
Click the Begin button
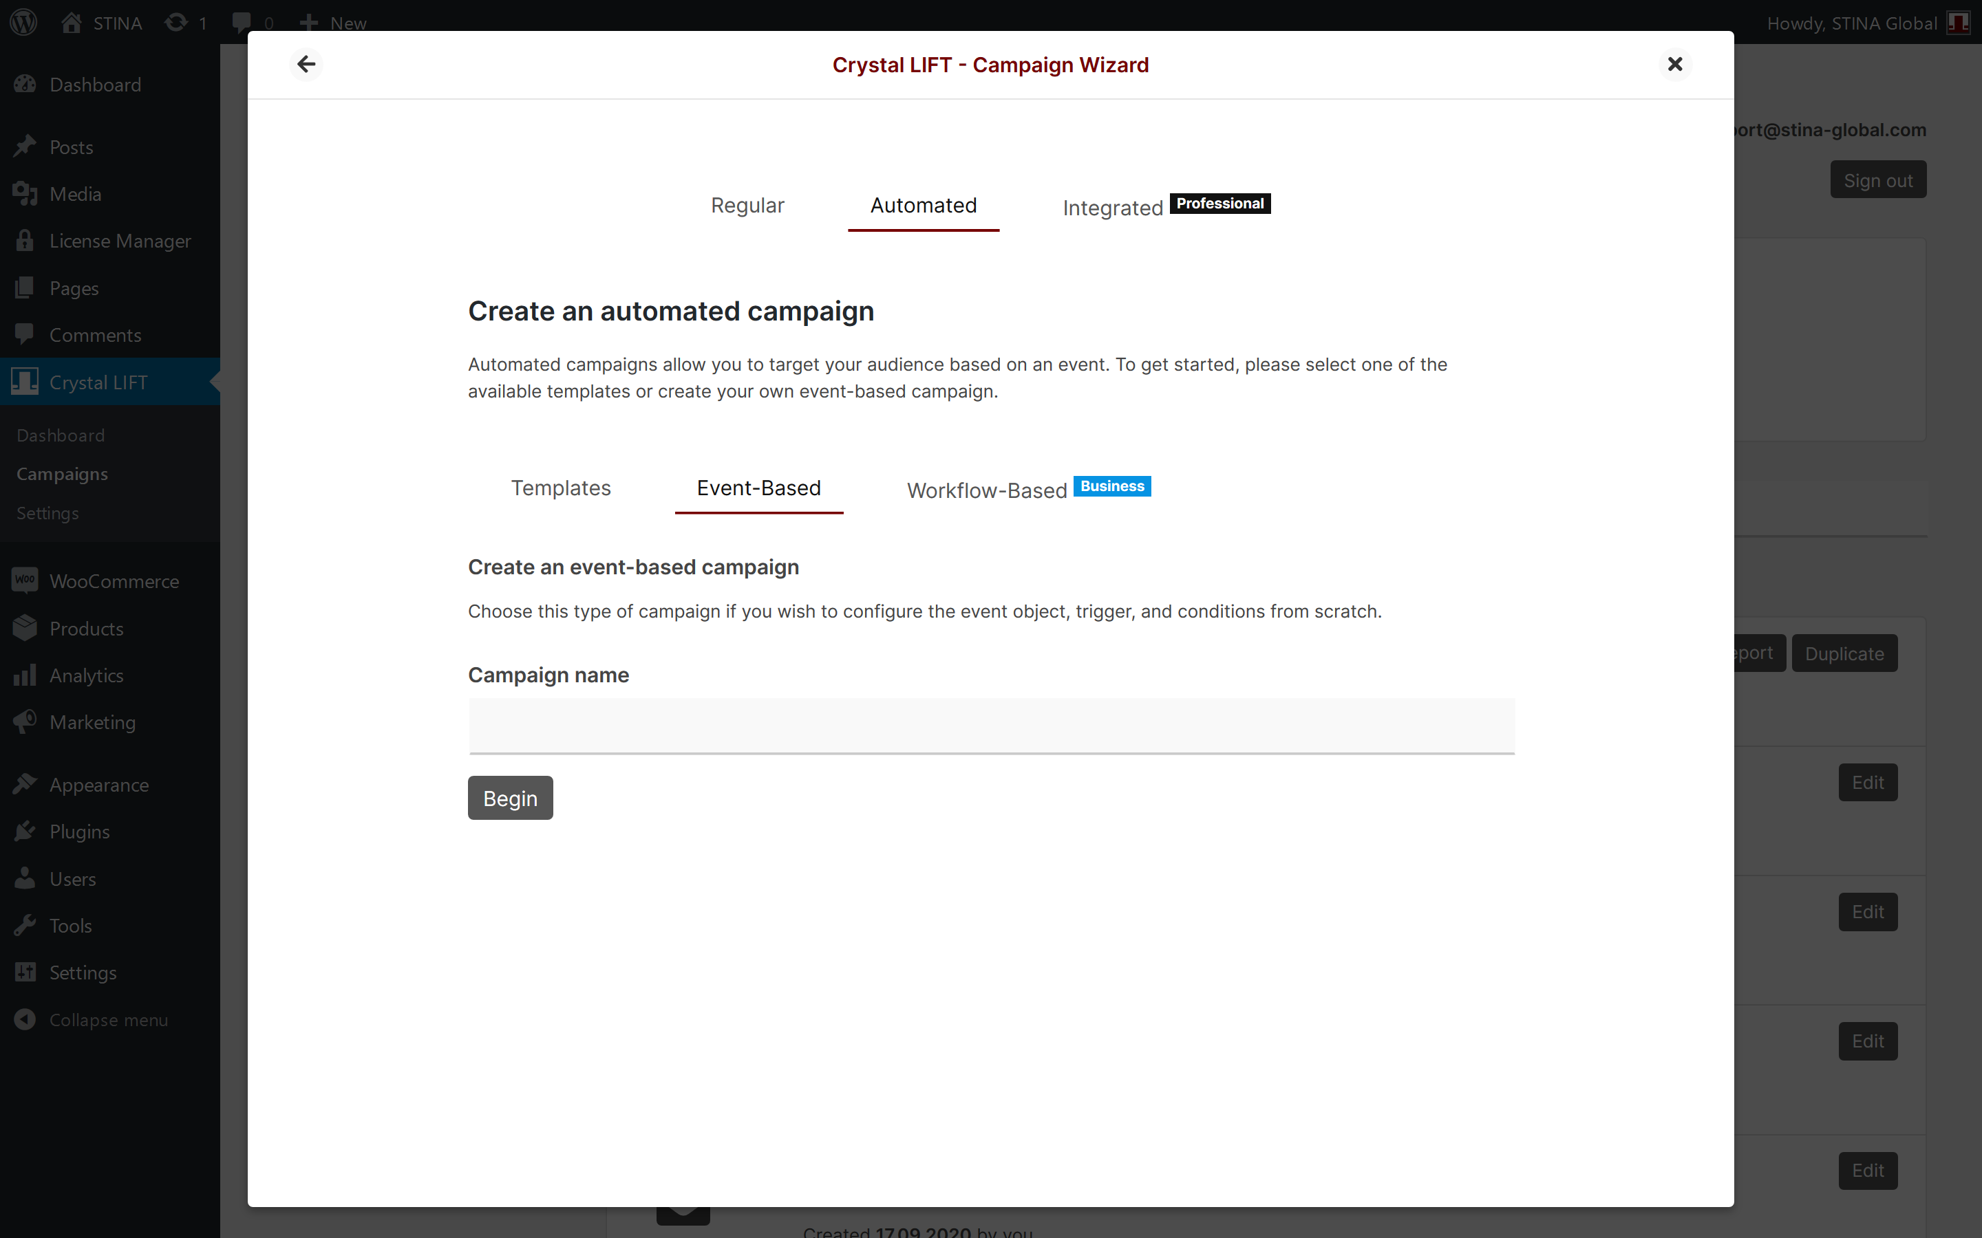point(510,798)
